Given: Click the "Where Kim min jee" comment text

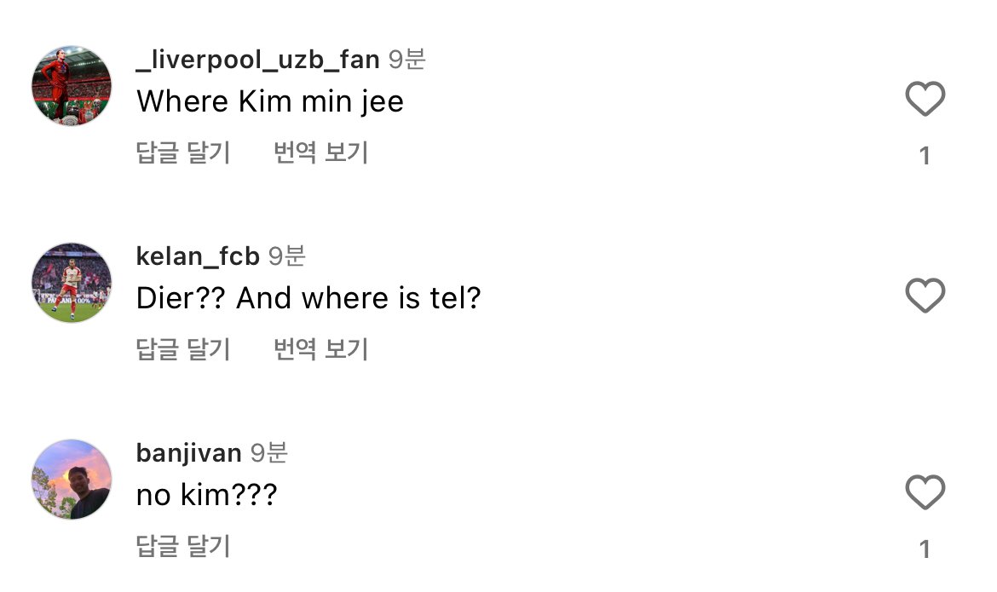Looking at the screenshot, I should coord(269,101).
